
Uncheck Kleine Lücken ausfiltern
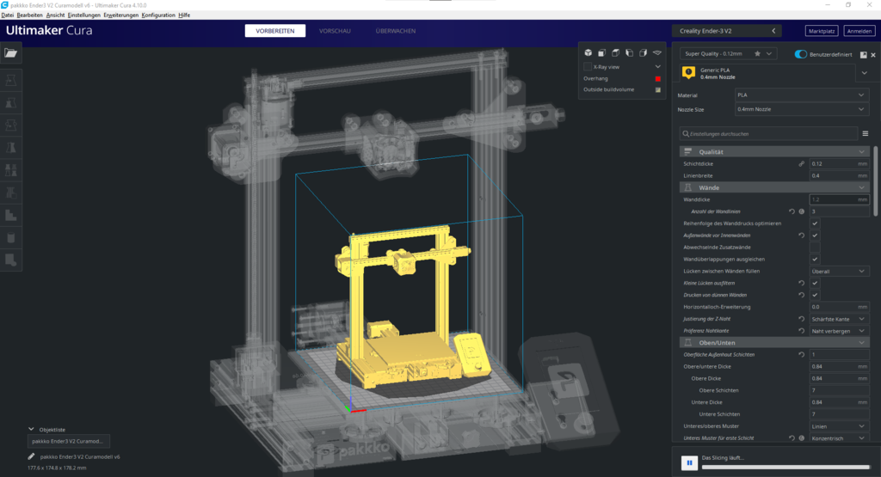tap(815, 283)
